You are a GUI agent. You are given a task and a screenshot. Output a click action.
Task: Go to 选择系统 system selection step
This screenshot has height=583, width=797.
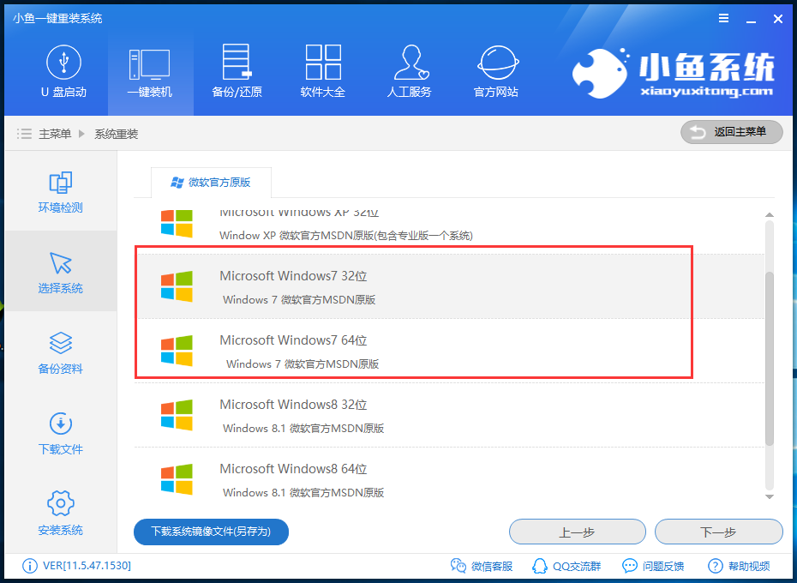pos(61,272)
